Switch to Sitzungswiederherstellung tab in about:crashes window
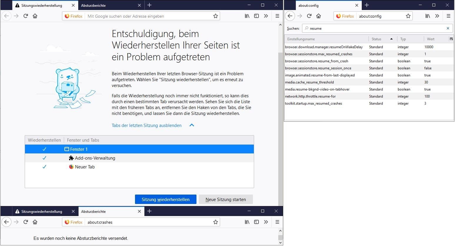The height and width of the screenshot is (246, 455). click(x=45, y=211)
